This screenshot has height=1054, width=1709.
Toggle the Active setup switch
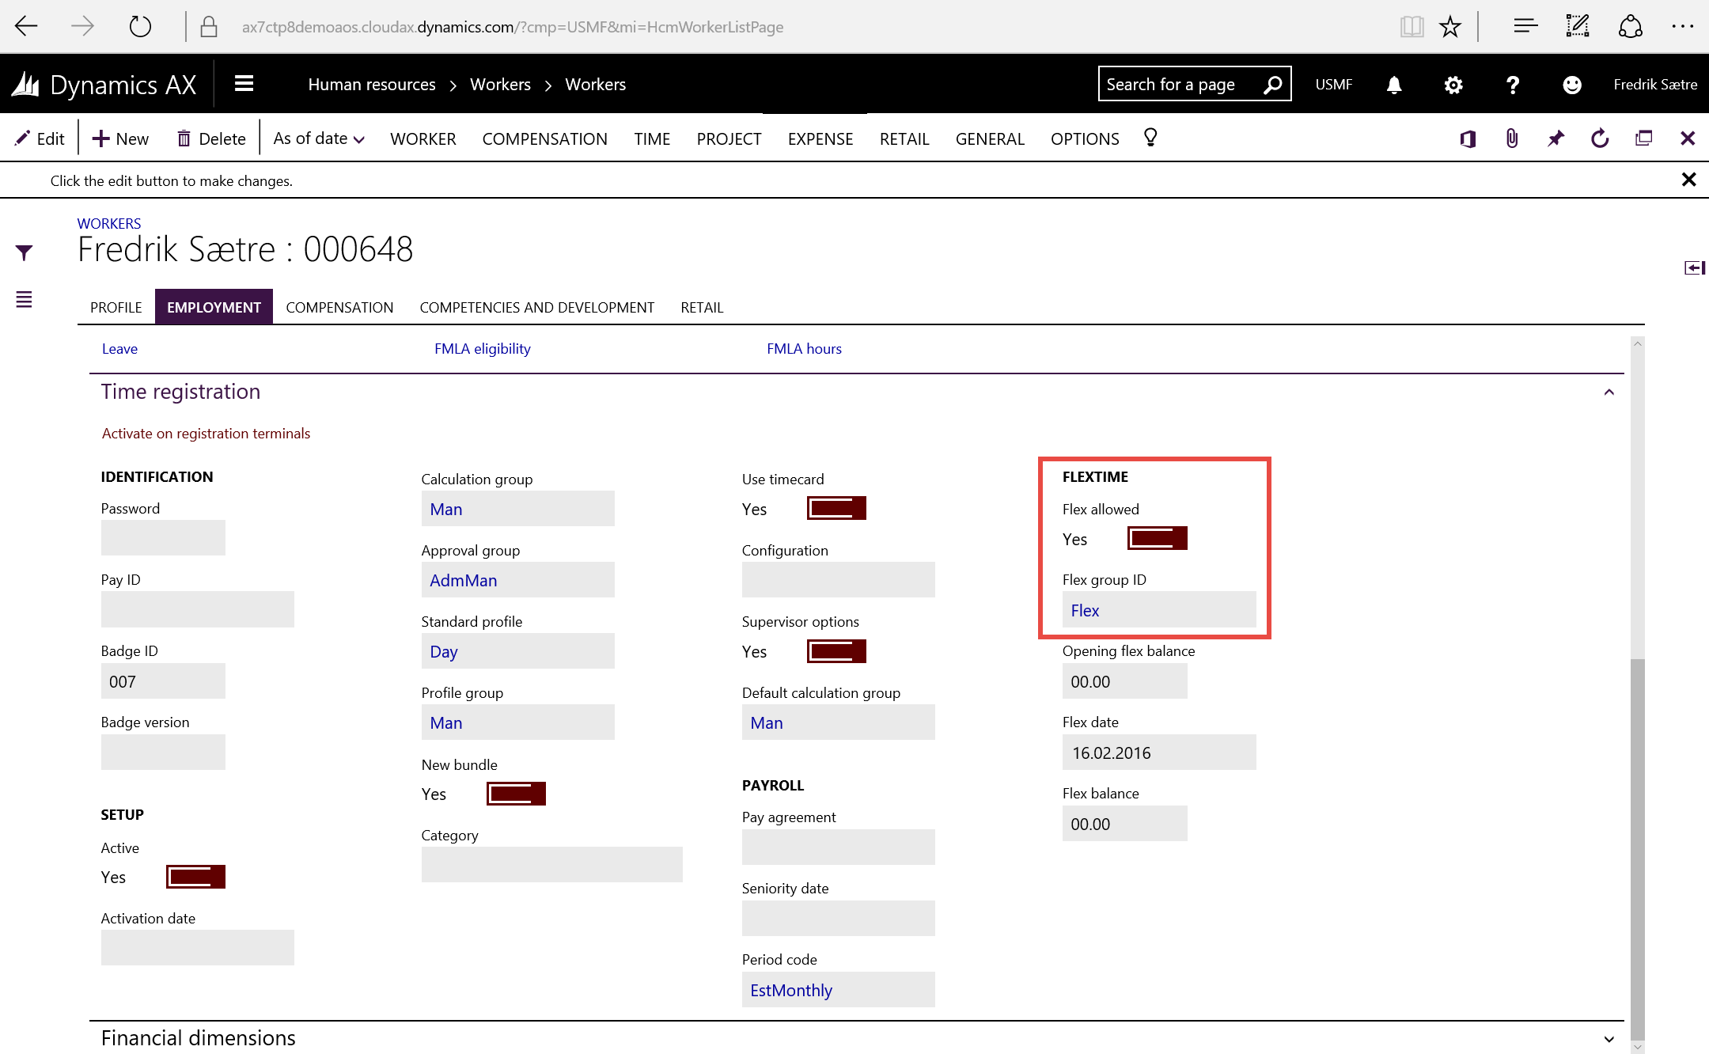click(195, 877)
